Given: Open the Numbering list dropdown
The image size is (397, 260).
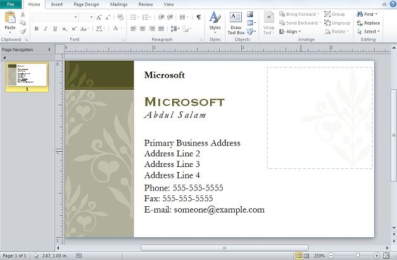Looking at the screenshot, I should tap(147, 17).
